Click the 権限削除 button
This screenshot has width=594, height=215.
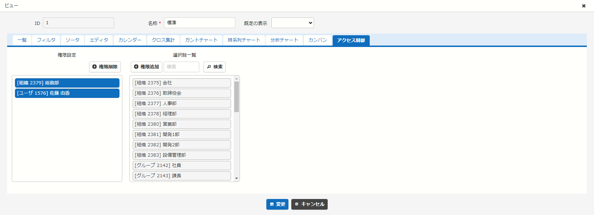tap(105, 67)
